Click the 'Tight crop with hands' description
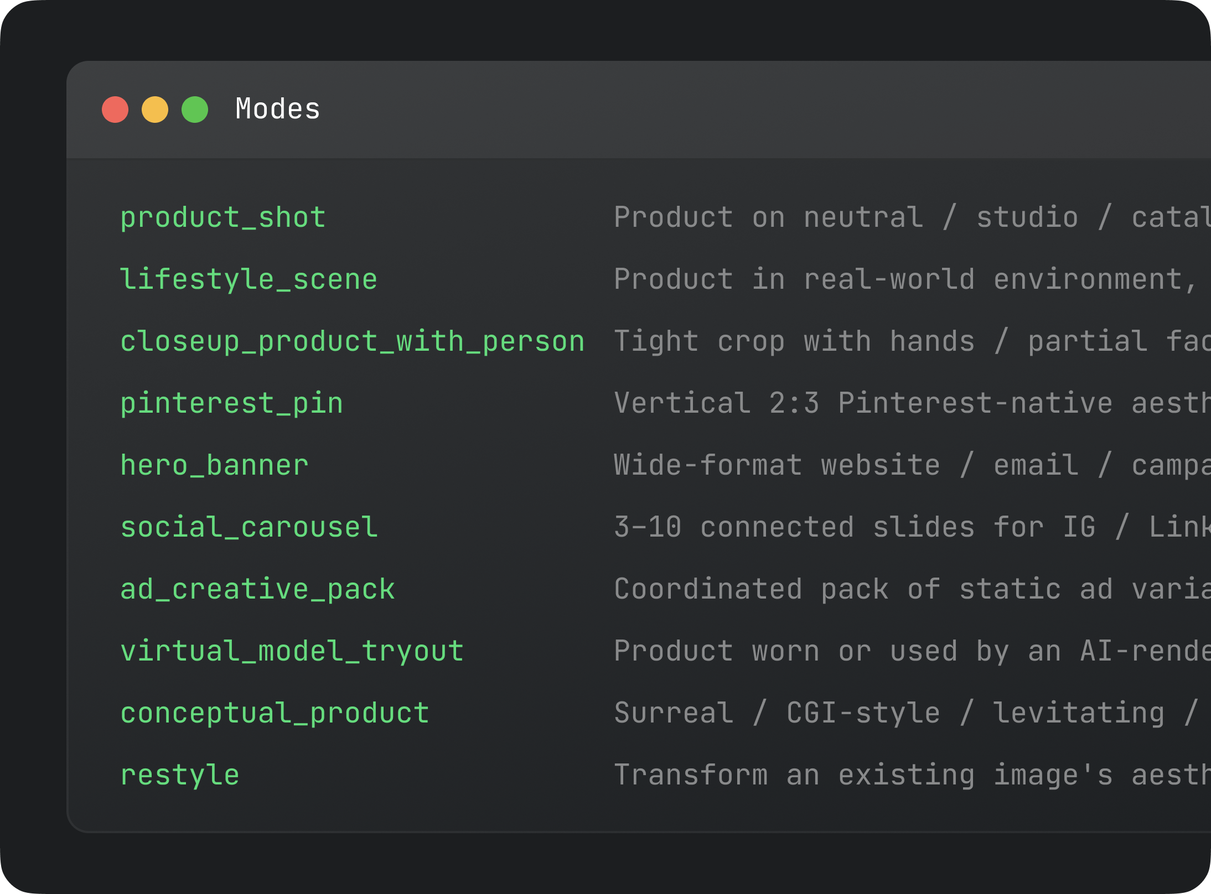 912,341
